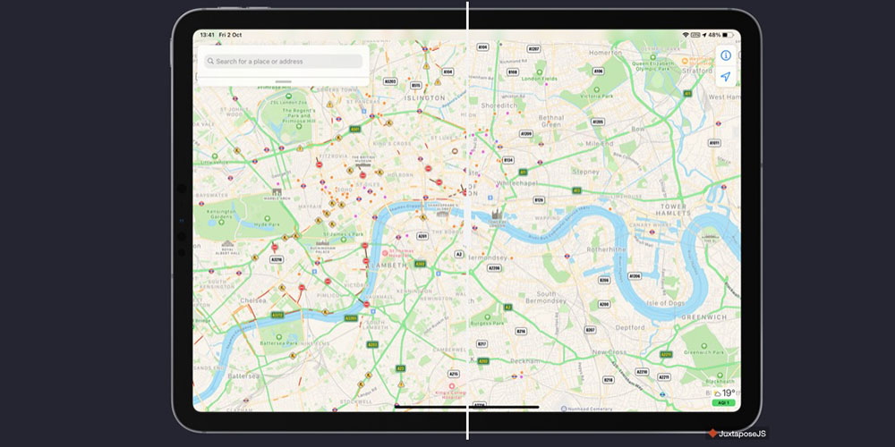895x447 pixels.
Task: Click the Marble Arch landmark icon
Action: [x=277, y=191]
